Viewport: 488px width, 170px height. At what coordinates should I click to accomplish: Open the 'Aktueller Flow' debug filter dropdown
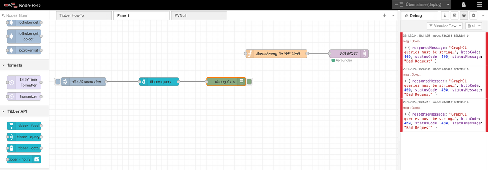click(444, 26)
